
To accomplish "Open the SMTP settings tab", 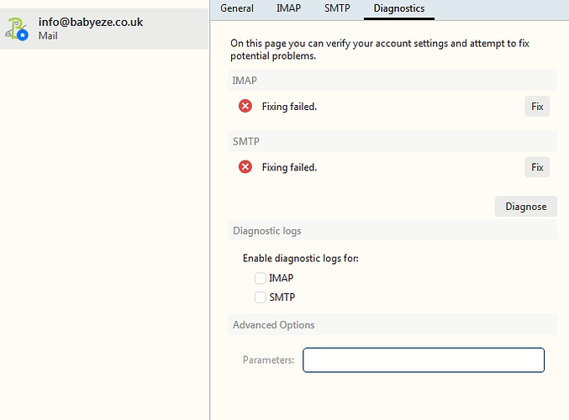I will coord(337,8).
